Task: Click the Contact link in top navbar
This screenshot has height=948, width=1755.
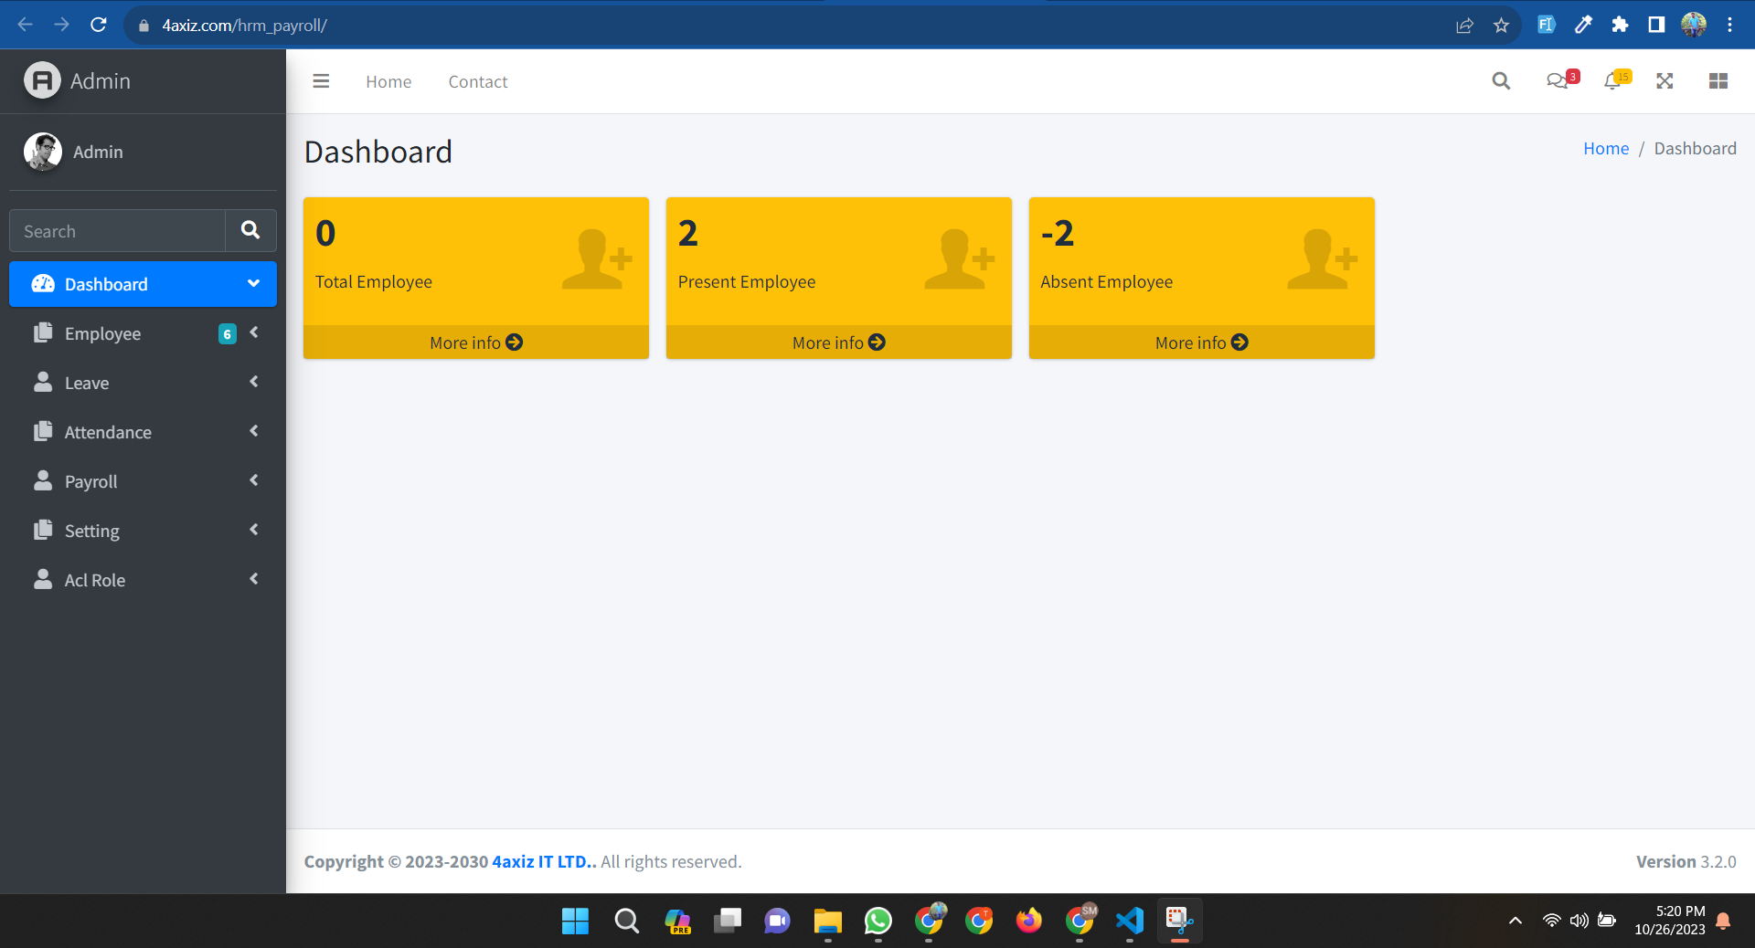Action: pyautogui.click(x=478, y=82)
